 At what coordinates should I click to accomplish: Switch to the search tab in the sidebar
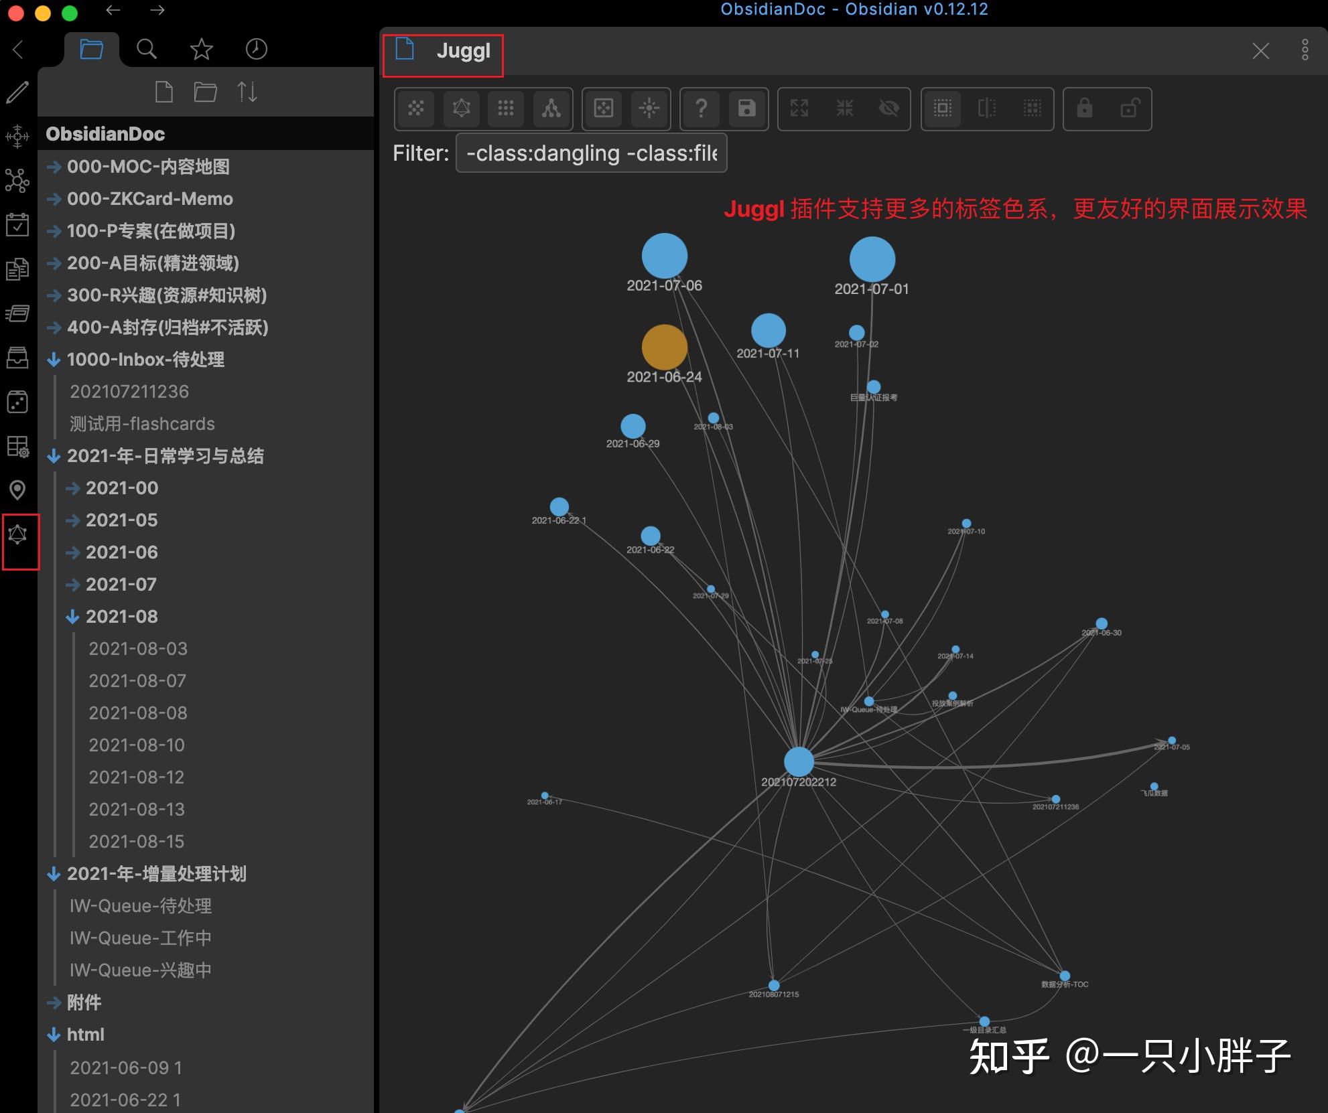coord(146,48)
